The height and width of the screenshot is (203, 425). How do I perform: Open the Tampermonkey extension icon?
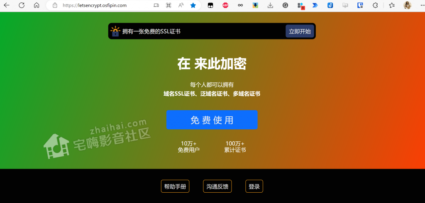click(x=210, y=5)
